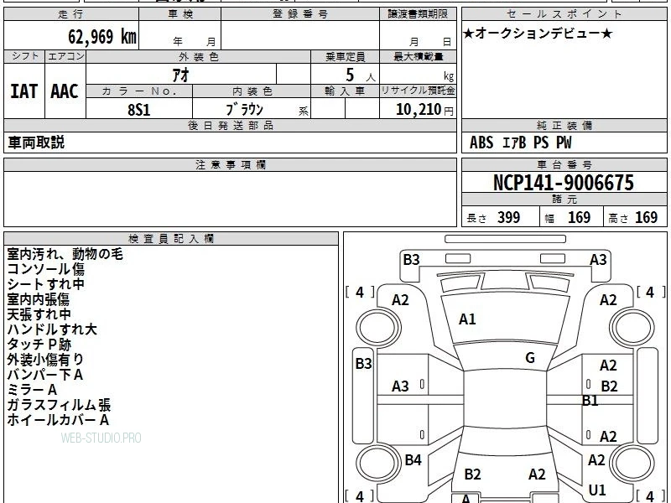Select the note バンパー下A
The width and height of the screenshot is (671, 503).
[45, 375]
